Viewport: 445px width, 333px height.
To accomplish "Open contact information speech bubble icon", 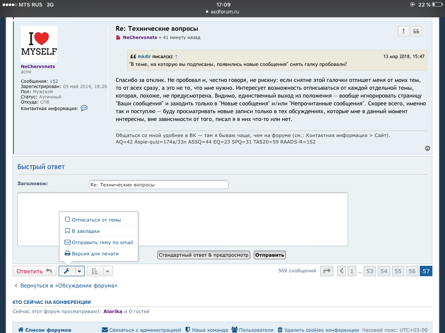I will click(84, 108).
